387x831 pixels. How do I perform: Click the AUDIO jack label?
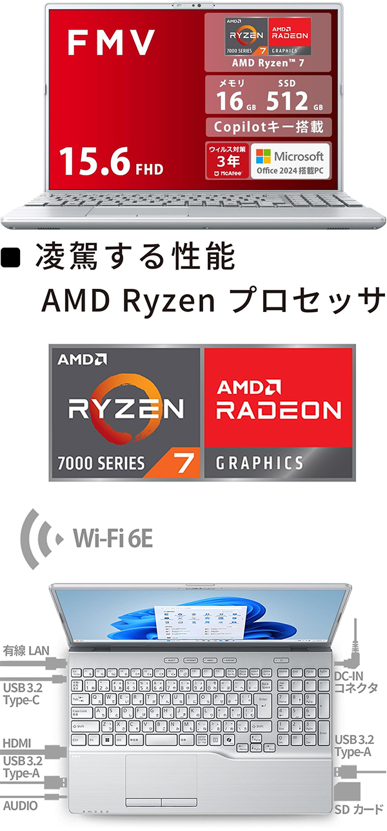[x=20, y=806]
